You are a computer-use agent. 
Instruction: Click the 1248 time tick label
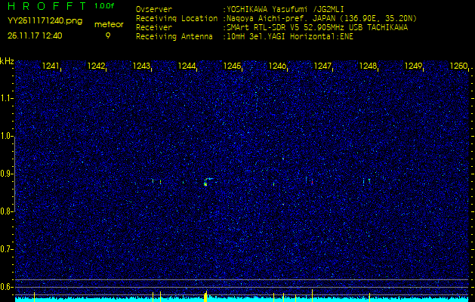tap(368, 66)
